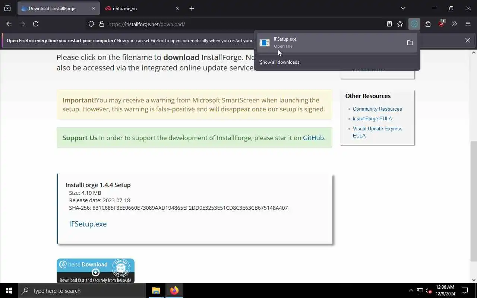The width and height of the screenshot is (477, 298).
Task: Select the Firefox taskbar icon
Action: coord(174,291)
